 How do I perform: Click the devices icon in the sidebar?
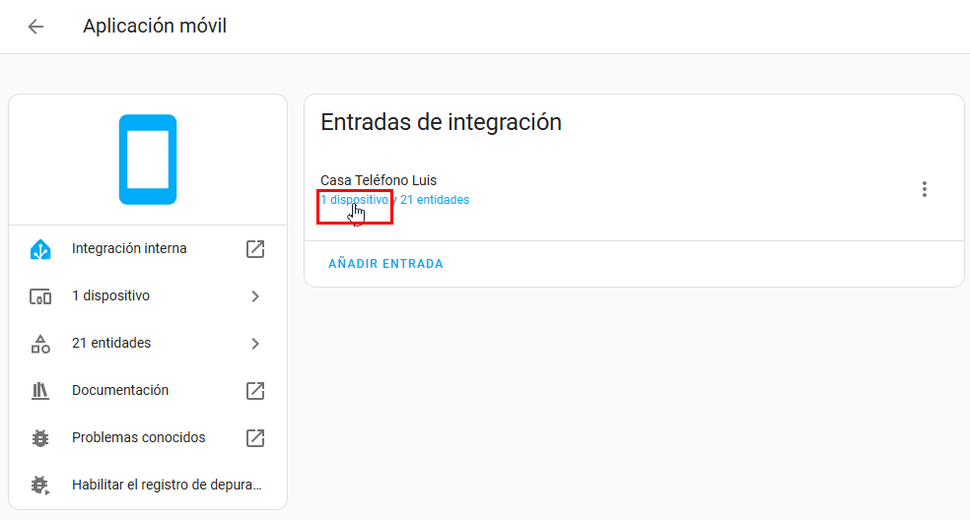[x=40, y=296]
